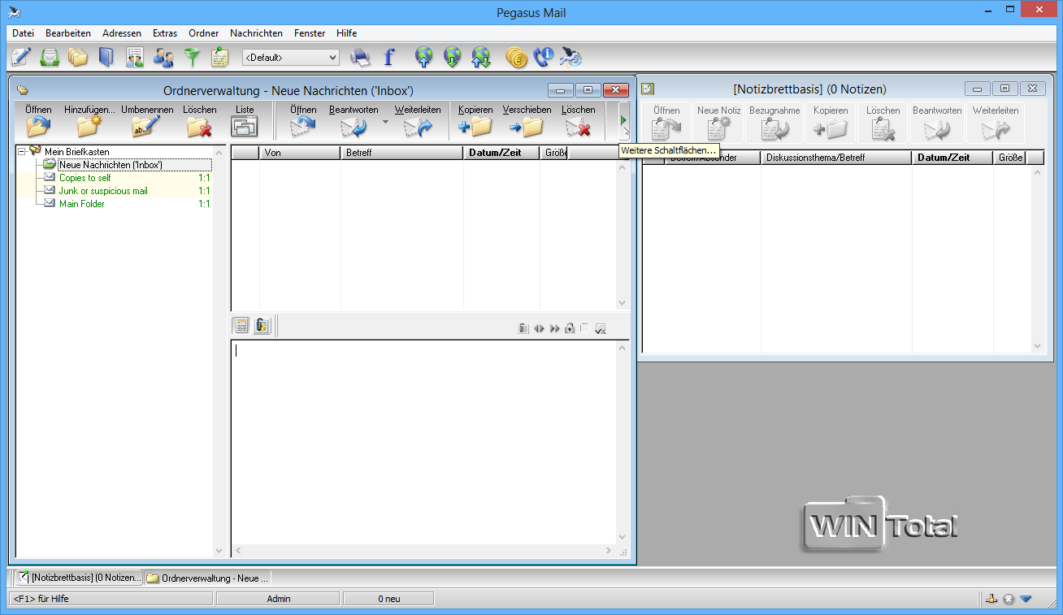
Task: Open the Fenster menu
Action: click(310, 33)
